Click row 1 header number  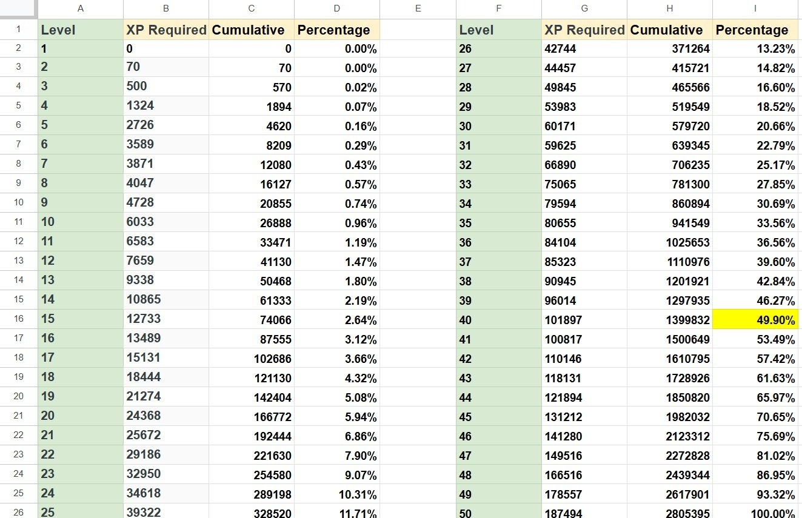[18, 30]
